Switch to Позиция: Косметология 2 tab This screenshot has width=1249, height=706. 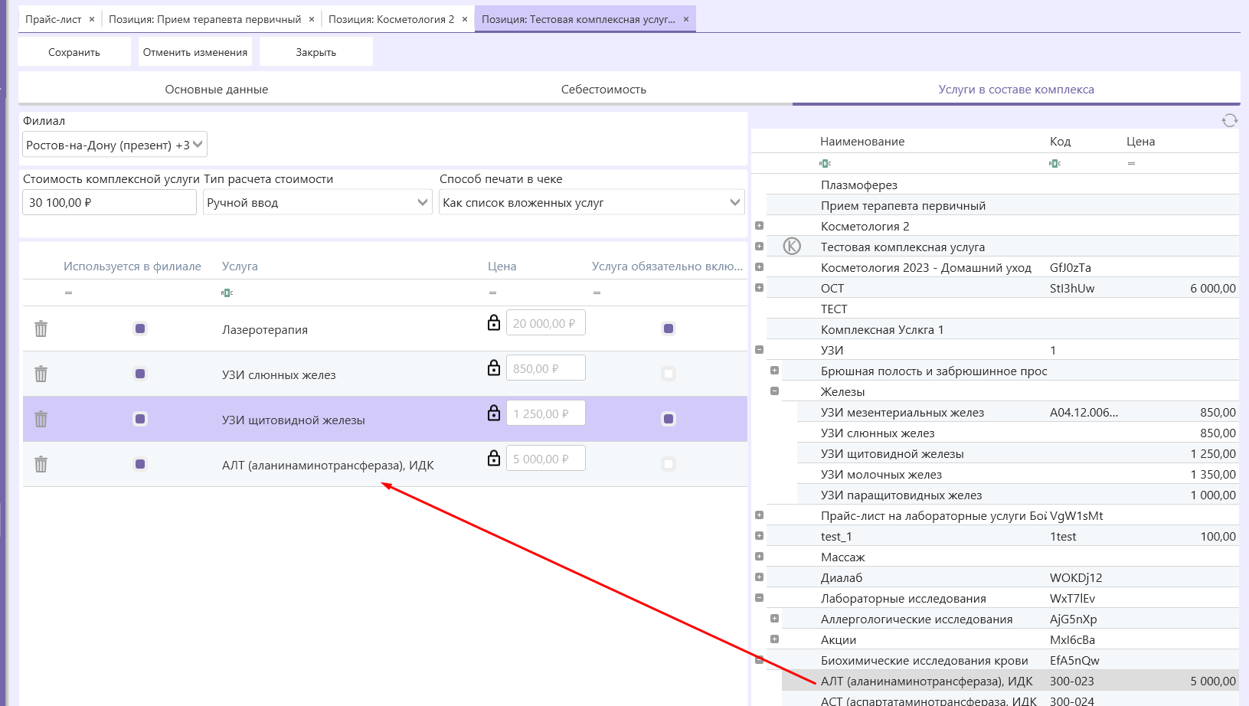(x=391, y=19)
